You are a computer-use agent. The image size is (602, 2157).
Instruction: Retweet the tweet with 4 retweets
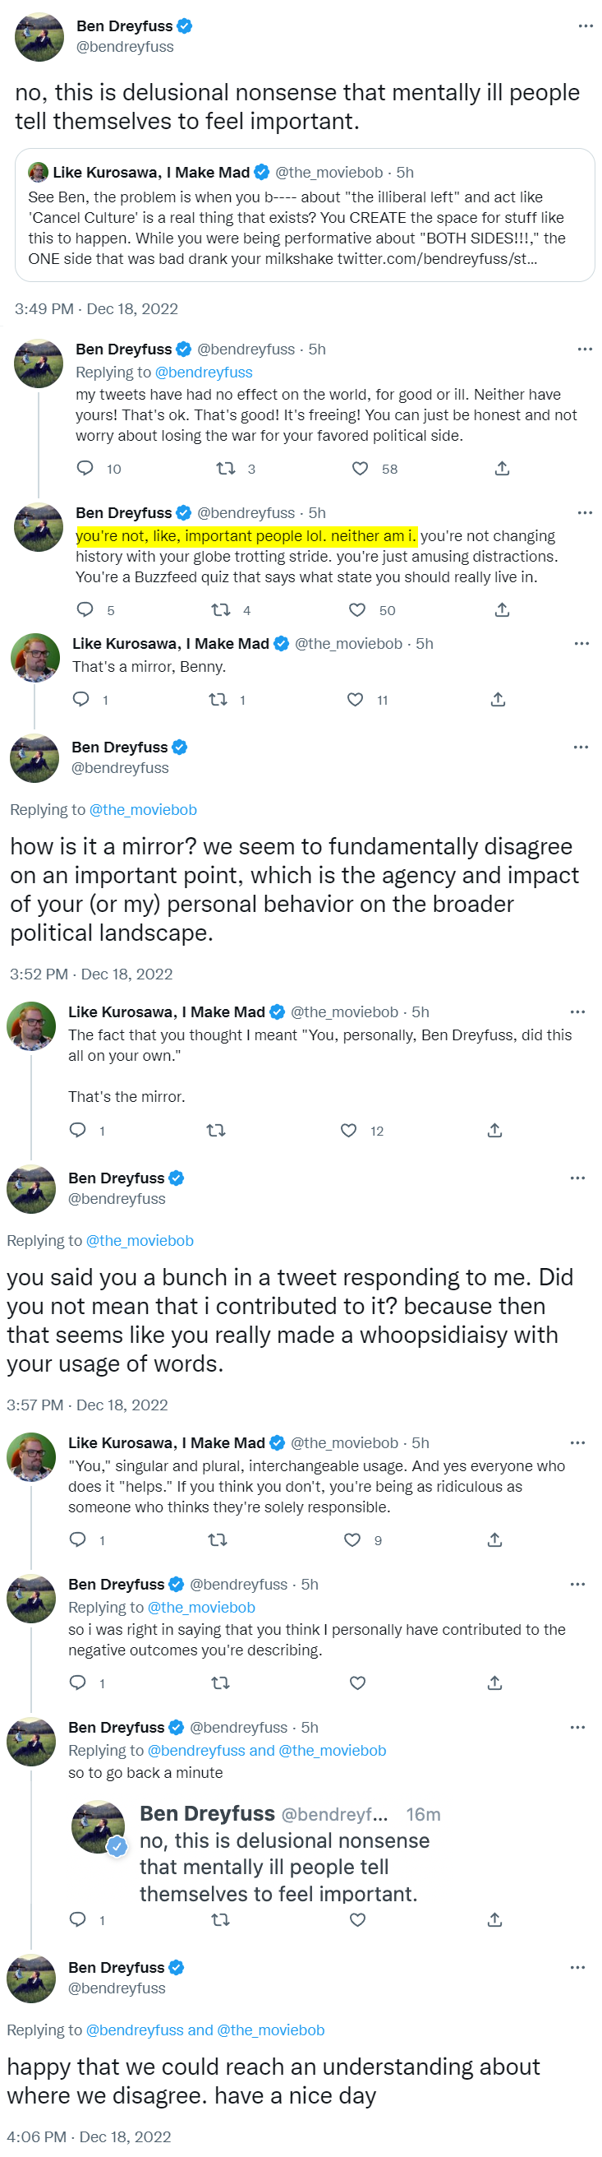click(x=221, y=609)
